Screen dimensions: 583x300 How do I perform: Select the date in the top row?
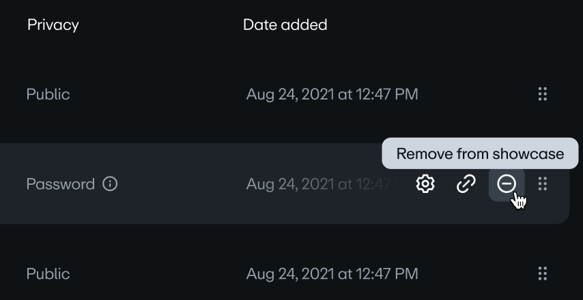[332, 94]
